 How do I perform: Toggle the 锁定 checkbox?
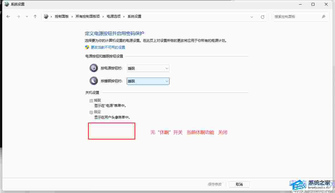coord(91,112)
